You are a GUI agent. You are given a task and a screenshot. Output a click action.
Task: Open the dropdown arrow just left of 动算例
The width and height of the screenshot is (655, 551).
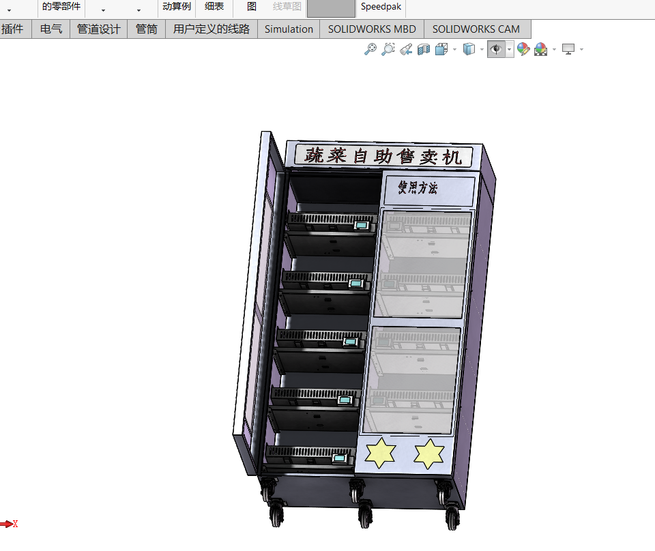click(x=139, y=10)
